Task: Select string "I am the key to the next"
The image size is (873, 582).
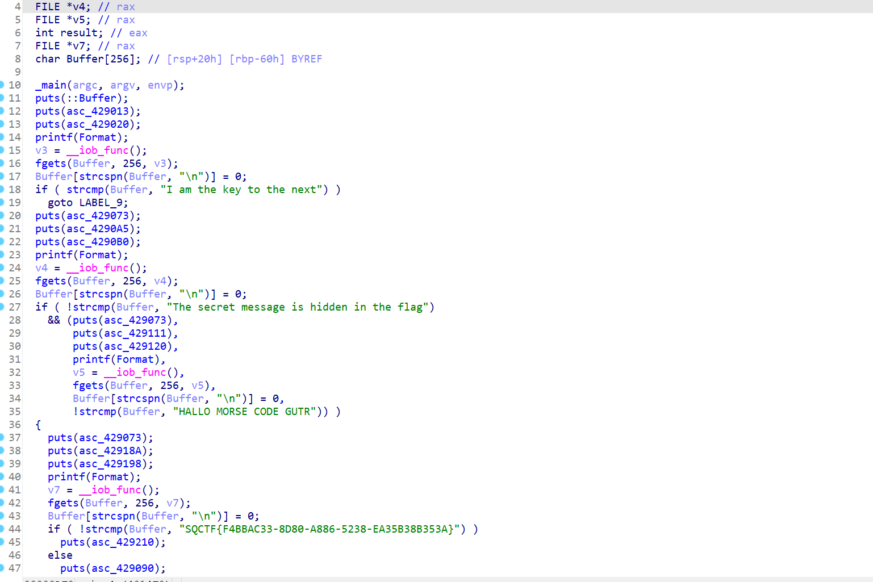Action: [x=241, y=190]
